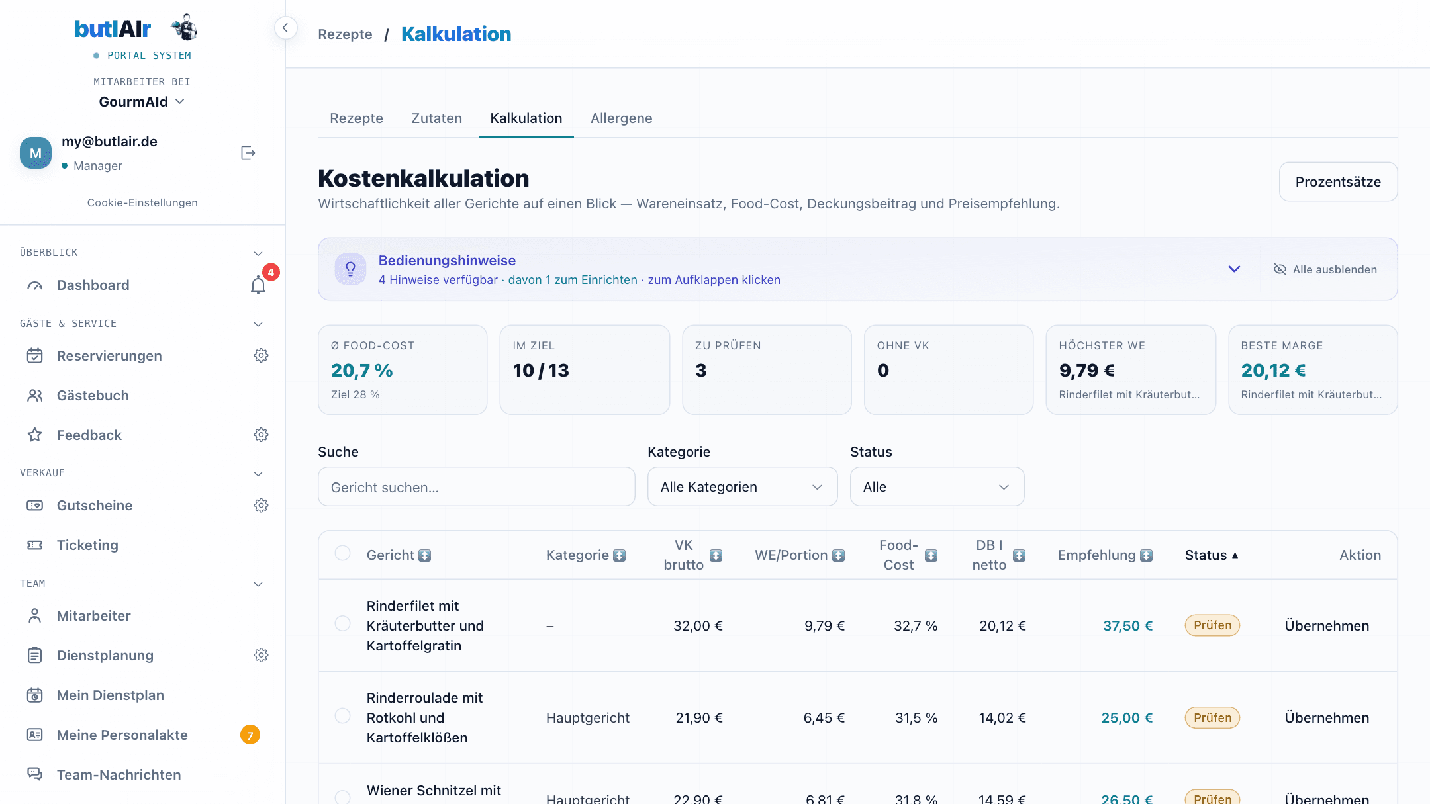Click the lightbulb icon in Bedienungshinweise

point(351,269)
